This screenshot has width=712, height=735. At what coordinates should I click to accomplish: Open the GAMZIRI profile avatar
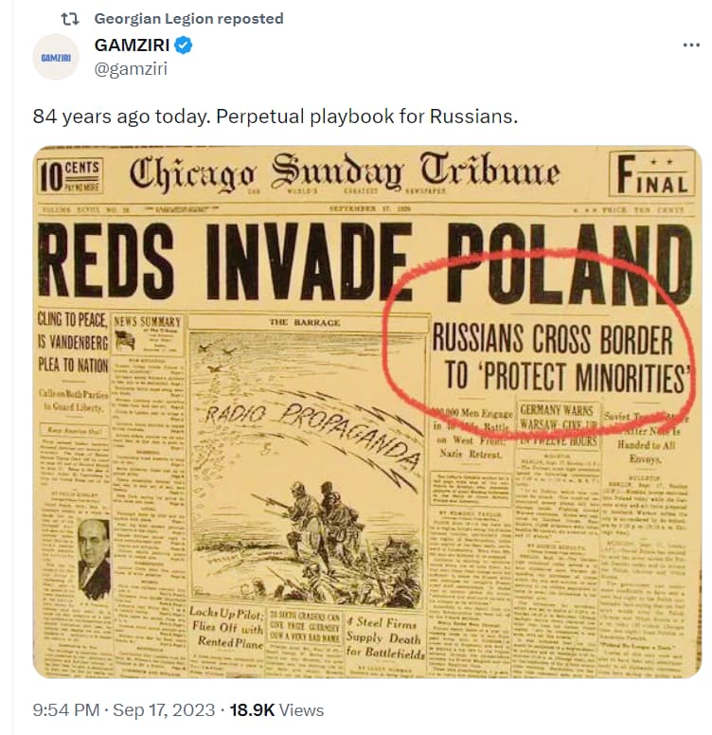click(x=56, y=57)
